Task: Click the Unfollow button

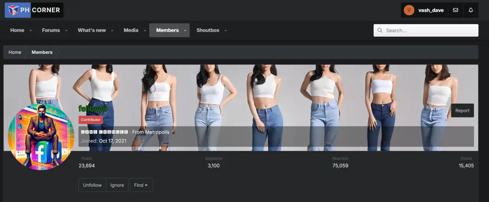Action: (x=92, y=185)
